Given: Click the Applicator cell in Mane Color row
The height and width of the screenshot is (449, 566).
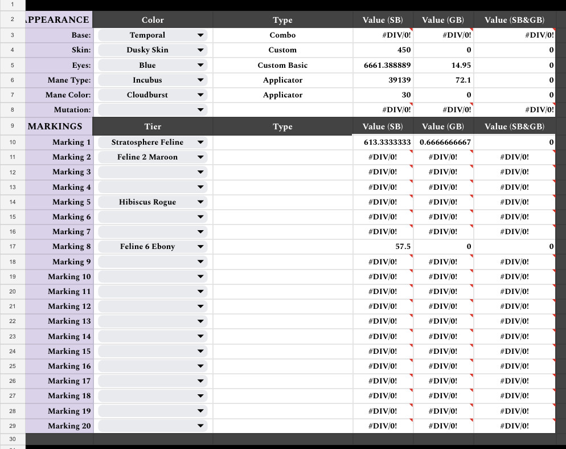Looking at the screenshot, I should point(282,95).
